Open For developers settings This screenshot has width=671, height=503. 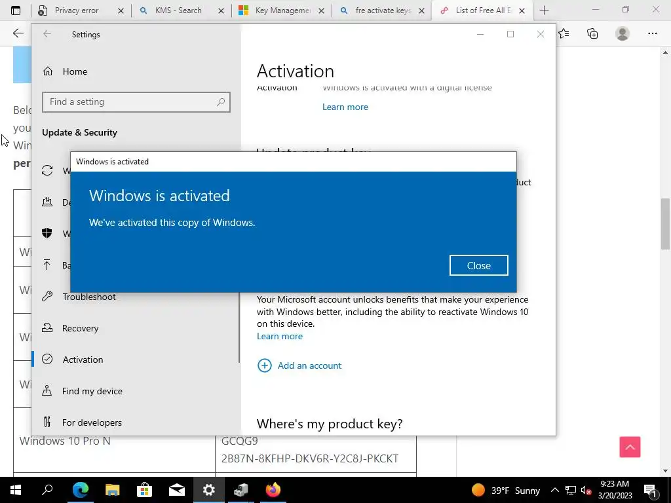point(92,422)
